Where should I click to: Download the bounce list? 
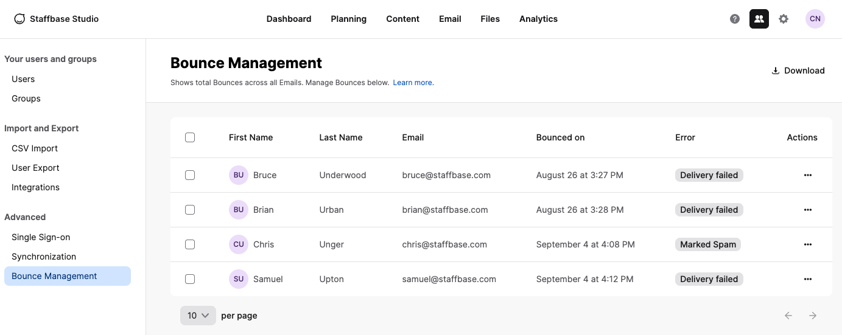(798, 71)
